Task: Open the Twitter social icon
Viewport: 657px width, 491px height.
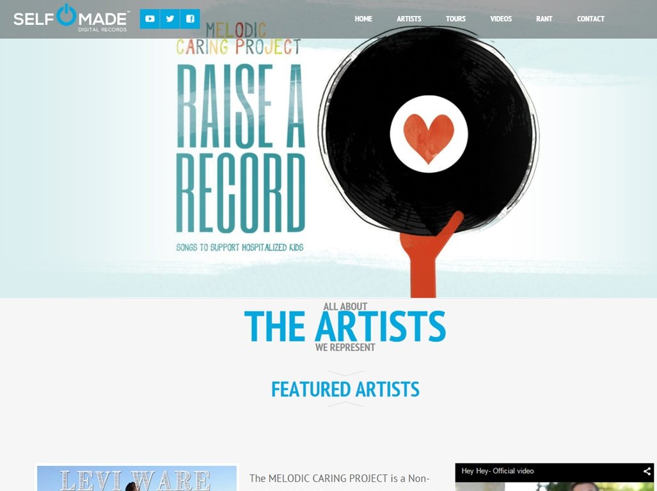Action: pos(170,19)
